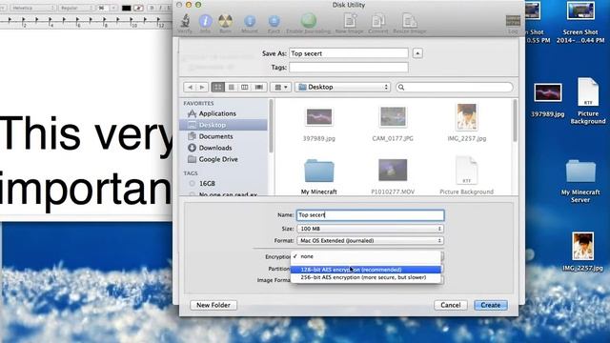Switch to list view in save dialog

click(x=231, y=87)
